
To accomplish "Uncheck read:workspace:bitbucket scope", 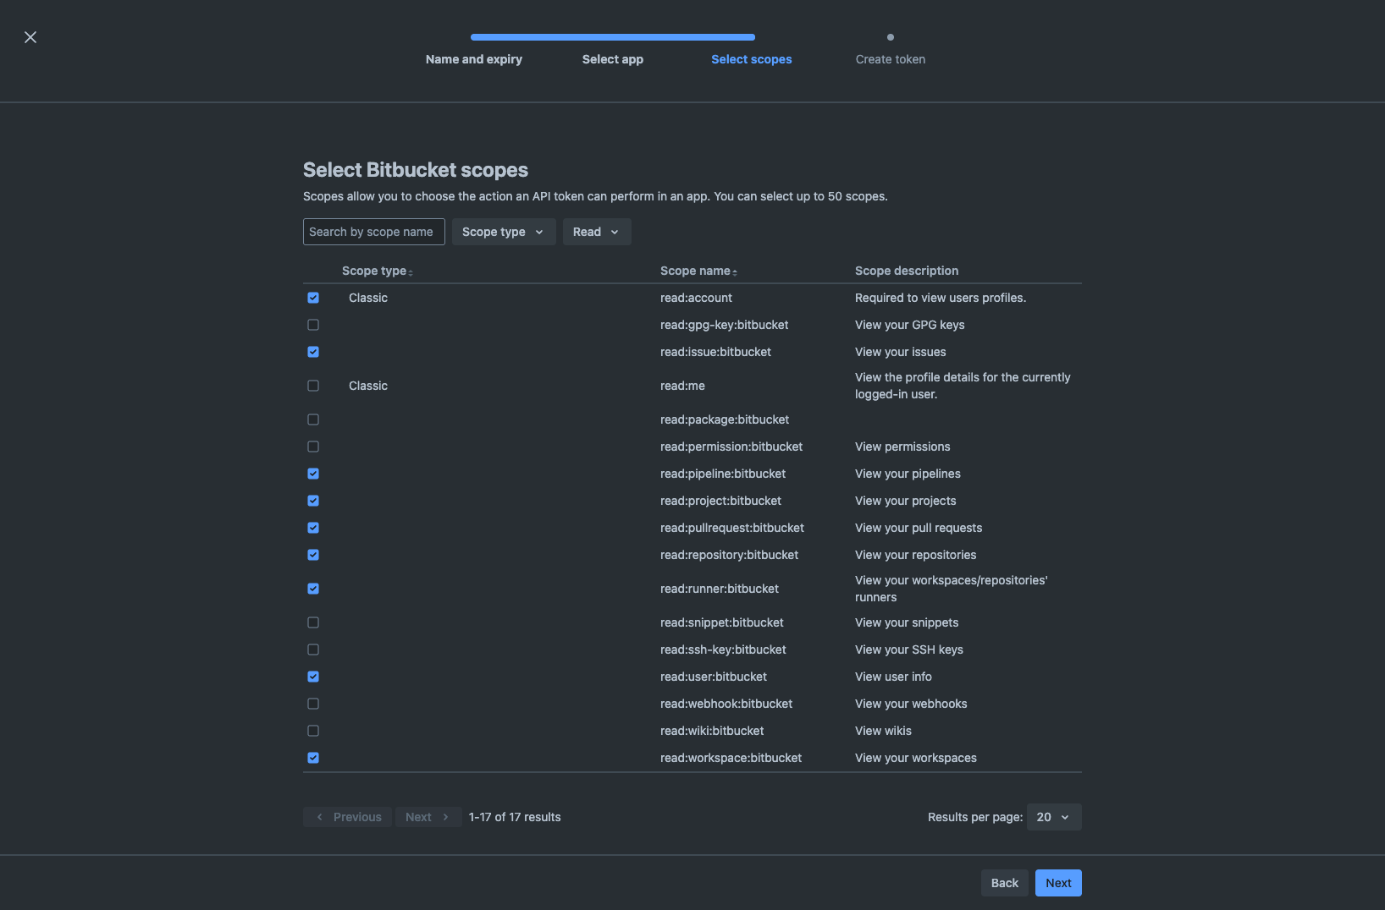I will 313,758.
